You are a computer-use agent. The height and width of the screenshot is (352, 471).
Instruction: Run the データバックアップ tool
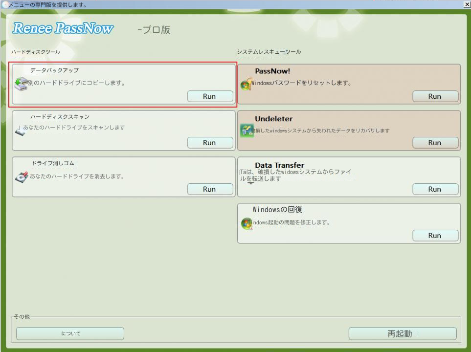click(x=209, y=96)
